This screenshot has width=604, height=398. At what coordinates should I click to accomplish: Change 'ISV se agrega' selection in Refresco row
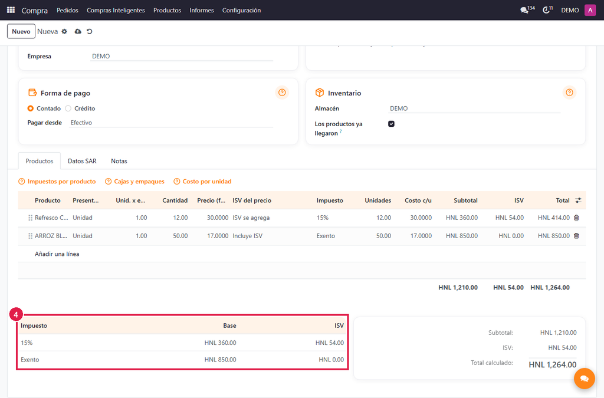click(251, 218)
